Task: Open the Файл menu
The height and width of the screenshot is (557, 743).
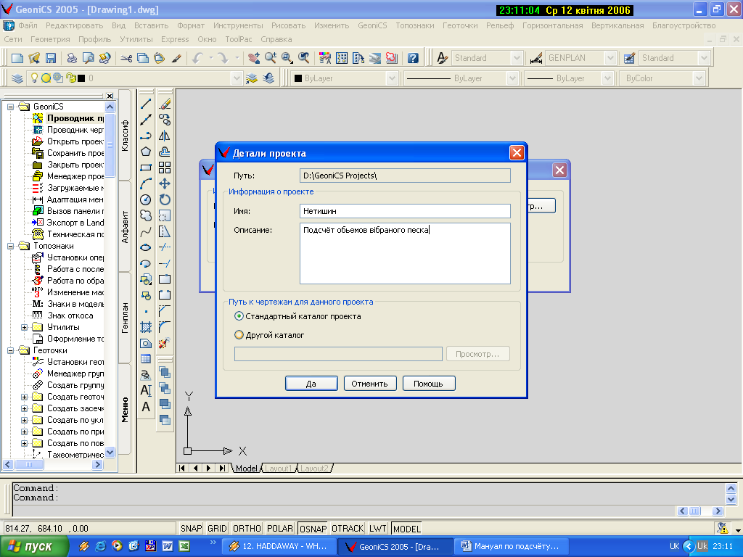Action: (x=28, y=25)
